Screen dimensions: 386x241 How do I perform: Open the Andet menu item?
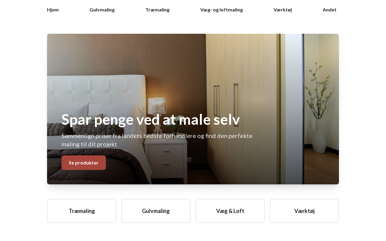[329, 10]
